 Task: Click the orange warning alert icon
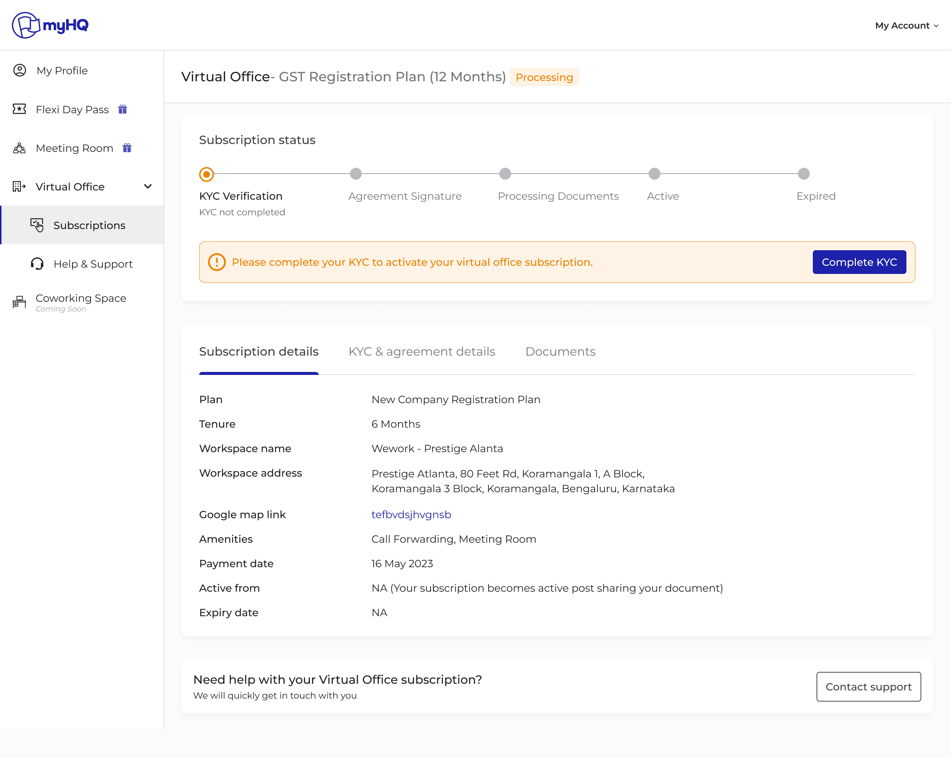point(217,262)
